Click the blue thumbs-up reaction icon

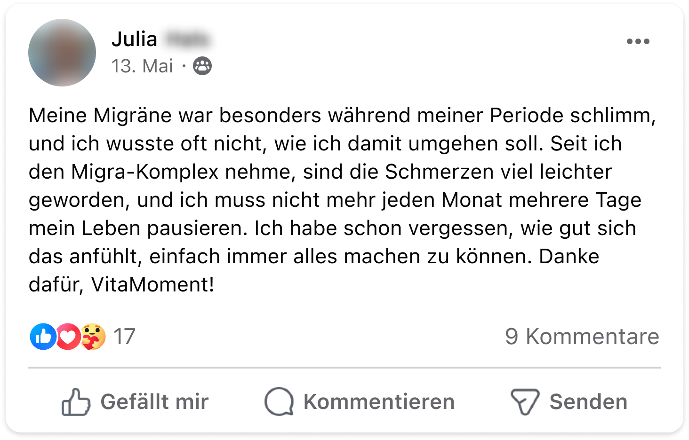pyautogui.click(x=43, y=337)
